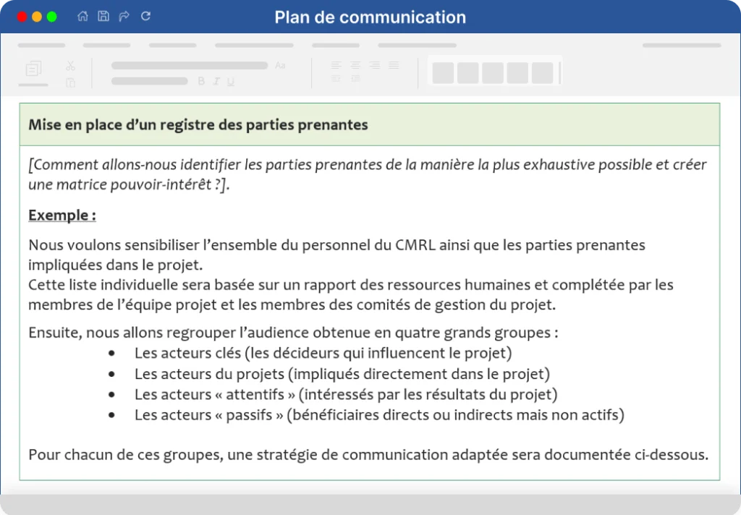Toggle underline formatting with the U icon
The image size is (741, 515).
231,81
